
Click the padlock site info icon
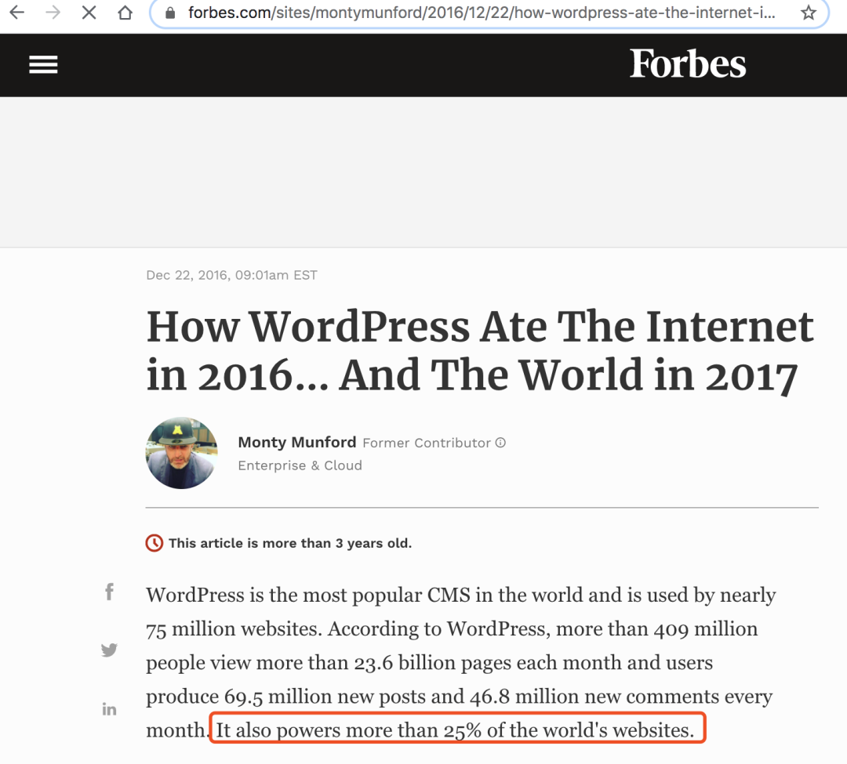(x=170, y=13)
